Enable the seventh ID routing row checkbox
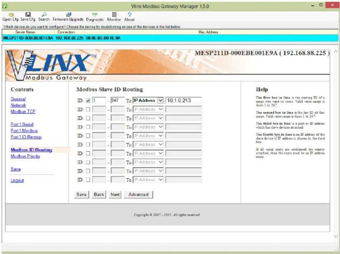This screenshot has width=340, height=254. tap(88, 153)
